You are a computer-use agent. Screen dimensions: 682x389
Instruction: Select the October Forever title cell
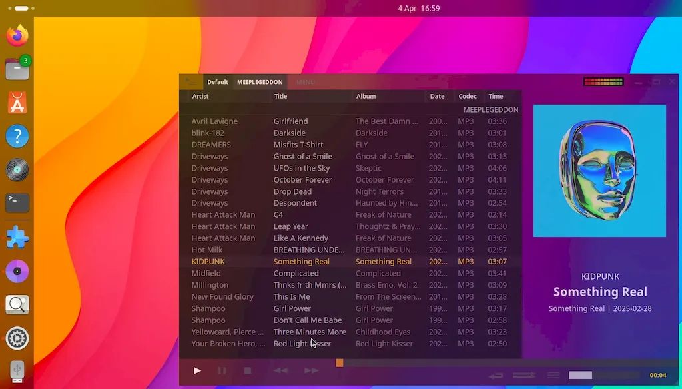click(x=303, y=180)
